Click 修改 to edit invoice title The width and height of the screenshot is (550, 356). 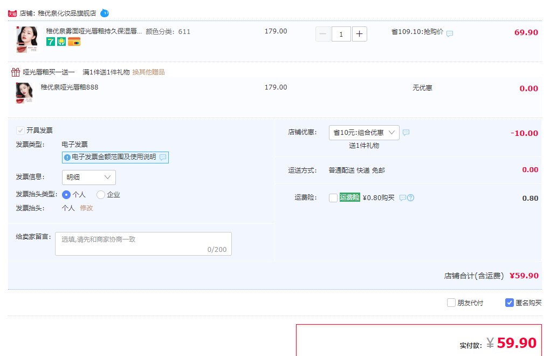86,208
